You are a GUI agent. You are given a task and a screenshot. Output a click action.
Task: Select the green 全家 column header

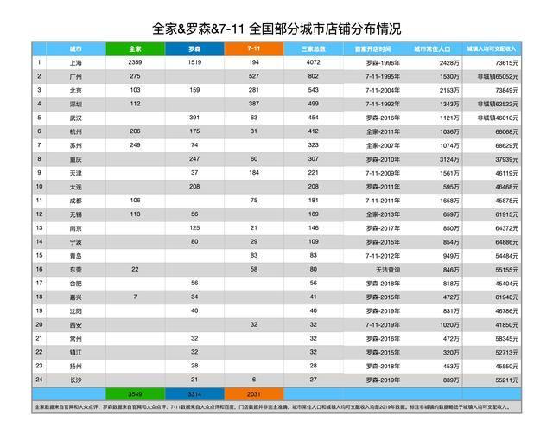135,48
